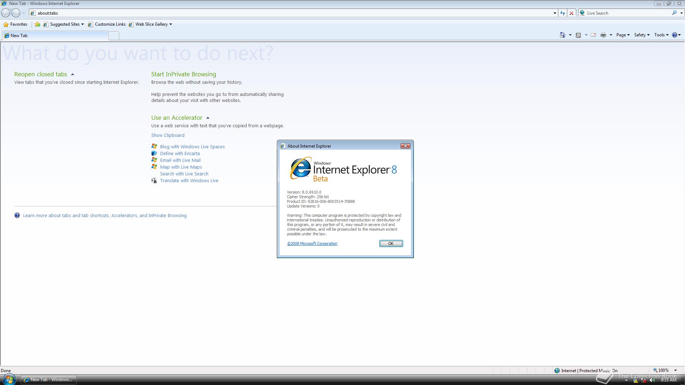Click the Back navigation button

point(6,13)
